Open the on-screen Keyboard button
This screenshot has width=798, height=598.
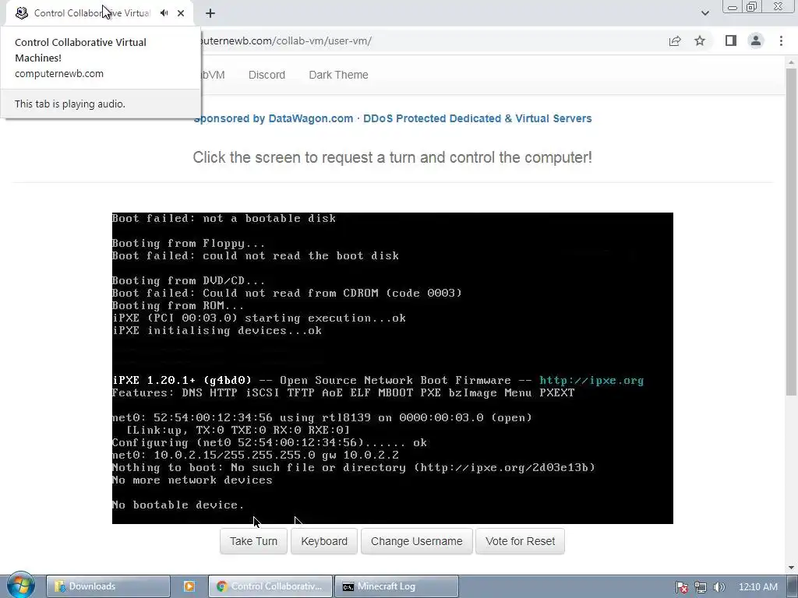coord(324,541)
